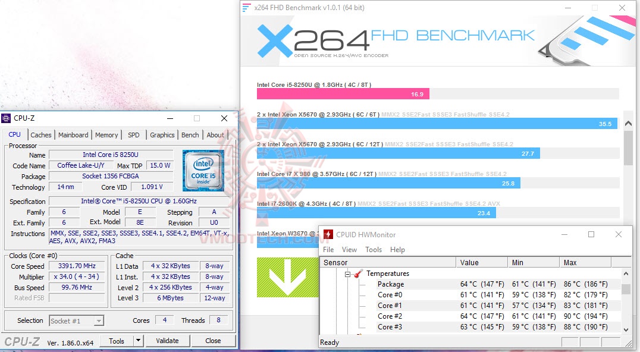Click the Core VID value 1.091 V
The image size is (640, 352).
pyautogui.click(x=152, y=187)
